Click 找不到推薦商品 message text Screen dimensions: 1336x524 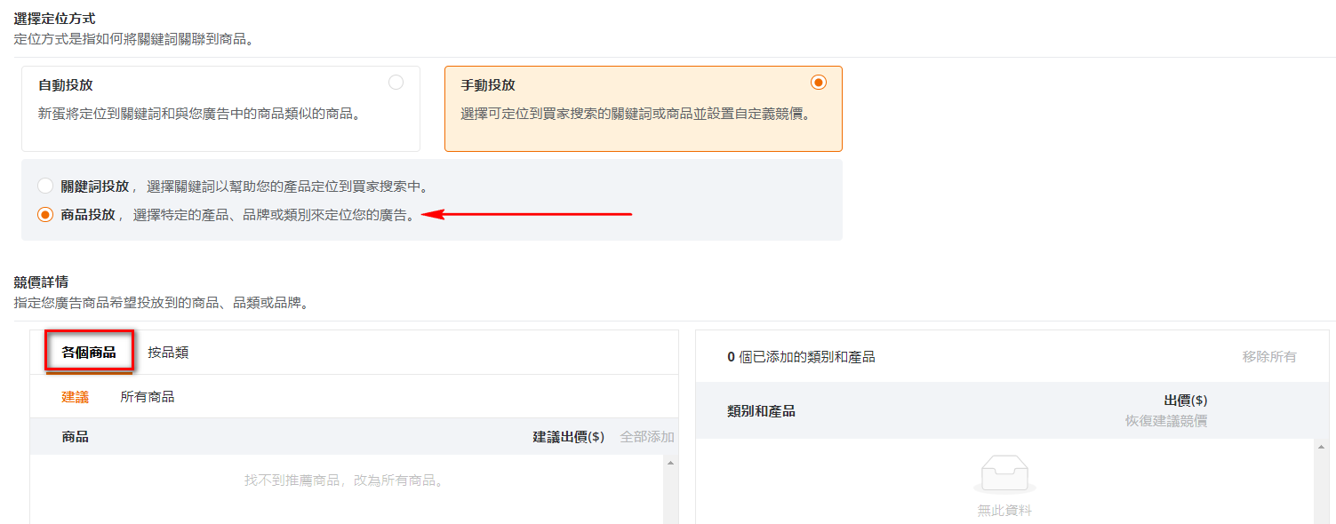(x=347, y=480)
